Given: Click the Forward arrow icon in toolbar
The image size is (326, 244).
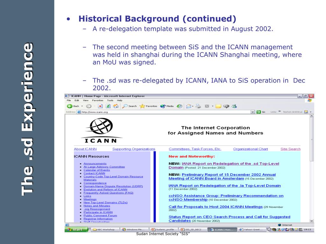Looking at the screenshot, I should tap(89, 106).
